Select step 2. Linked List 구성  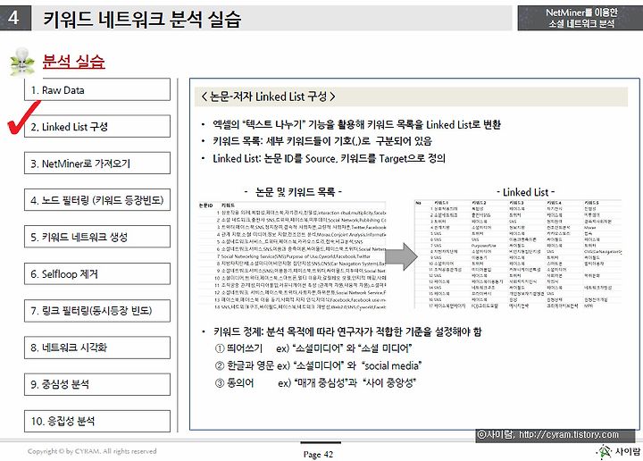[97, 126]
